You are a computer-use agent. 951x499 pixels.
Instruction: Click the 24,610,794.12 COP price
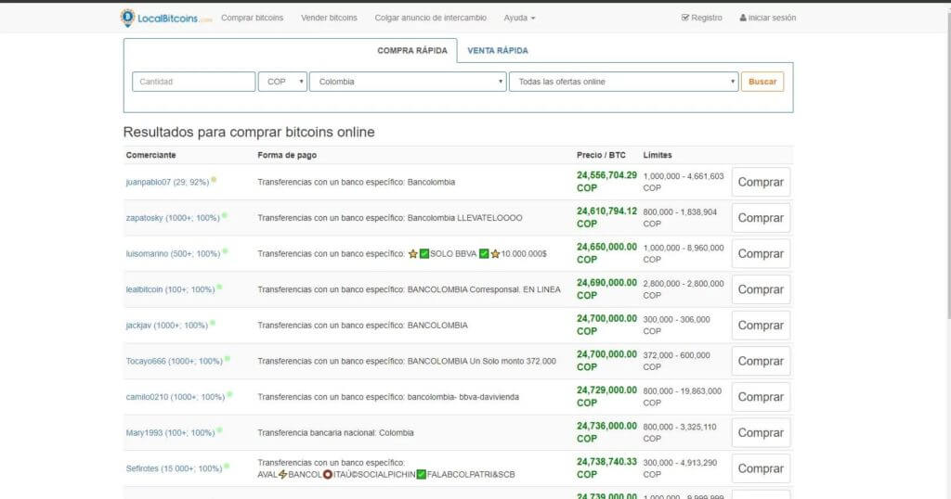(606, 217)
